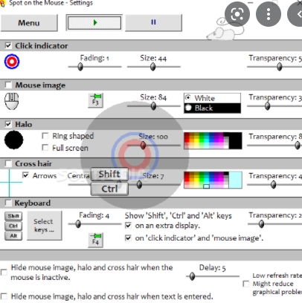Click the blue pause button
The height and width of the screenshot is (303, 302).
click(153, 22)
